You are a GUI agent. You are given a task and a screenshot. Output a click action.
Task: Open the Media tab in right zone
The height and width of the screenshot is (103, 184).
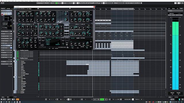(x=173, y=9)
